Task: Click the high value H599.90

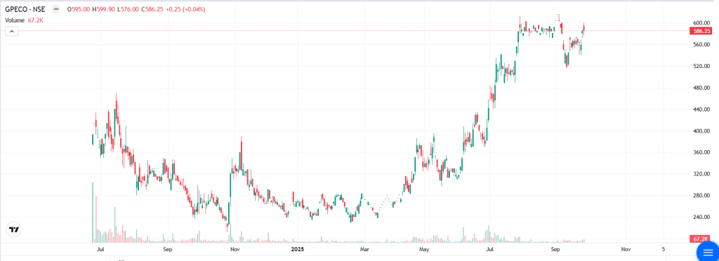Action: tap(104, 9)
